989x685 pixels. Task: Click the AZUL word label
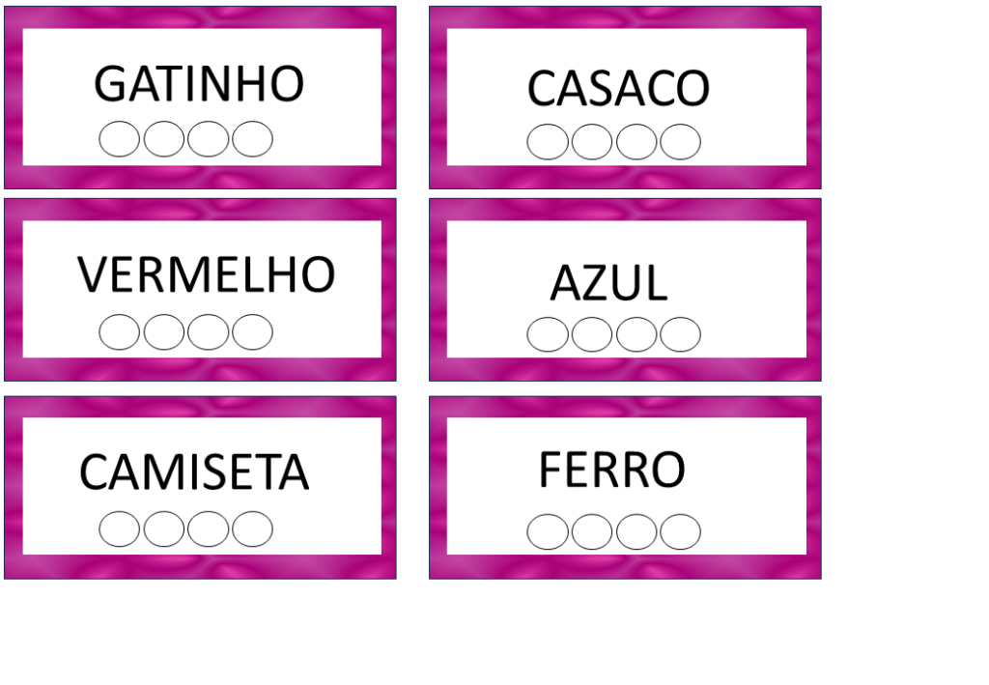(x=608, y=284)
